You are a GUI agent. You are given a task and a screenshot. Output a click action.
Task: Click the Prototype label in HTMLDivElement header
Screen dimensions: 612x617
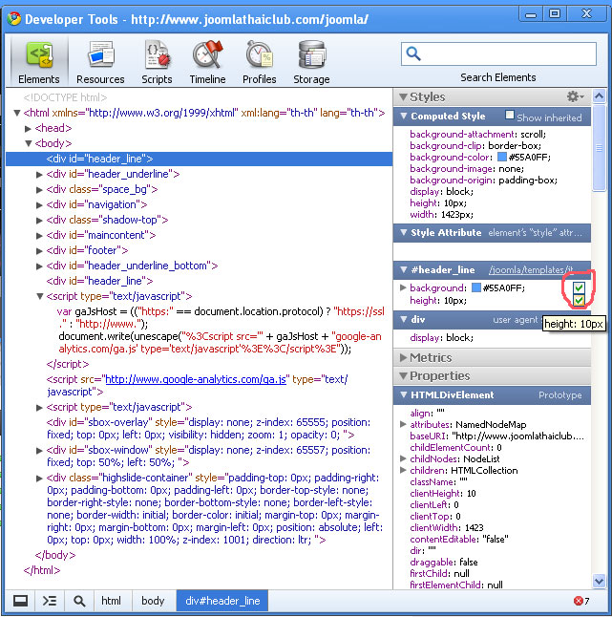pyautogui.click(x=560, y=395)
